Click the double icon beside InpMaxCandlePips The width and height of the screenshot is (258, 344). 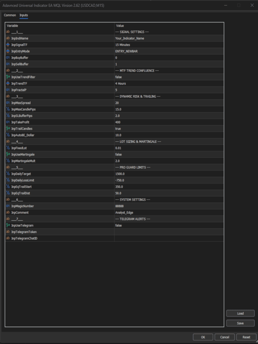tap(8, 109)
